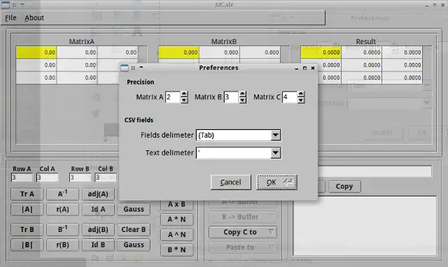Select highlighted first cell of MatrixA
The image size is (448, 267).
point(36,52)
